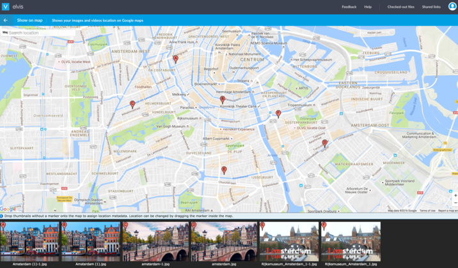Select map marker B near Hermitage

[x=222, y=100]
